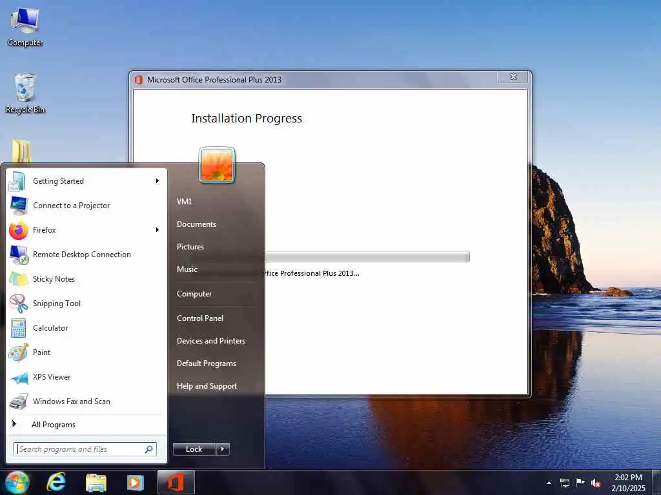The height and width of the screenshot is (495, 661).
Task: Click the installation progress bar
Action: pyautogui.click(x=367, y=257)
